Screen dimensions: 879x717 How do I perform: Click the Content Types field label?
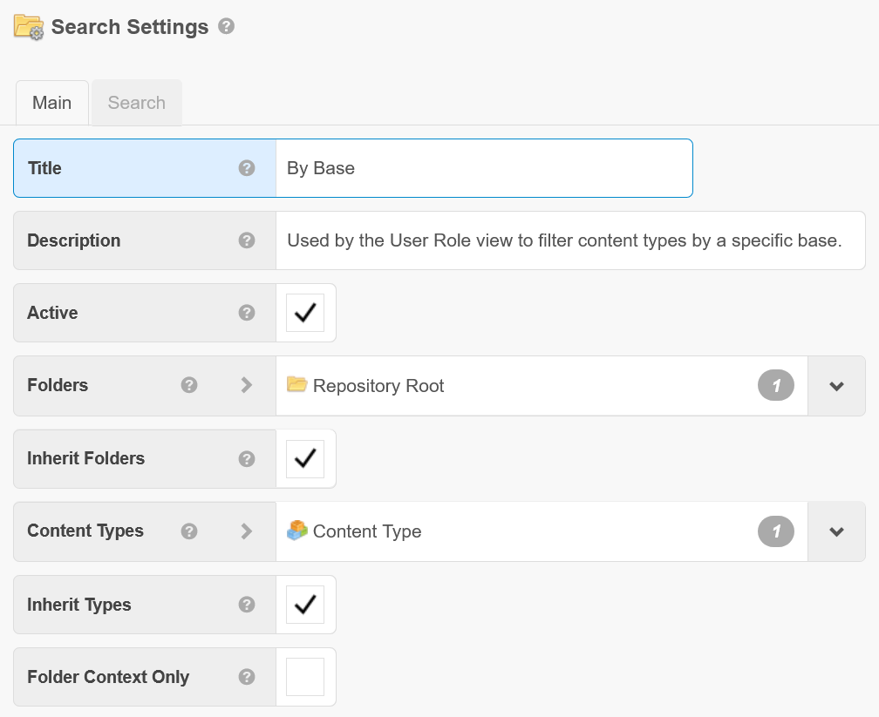point(85,531)
